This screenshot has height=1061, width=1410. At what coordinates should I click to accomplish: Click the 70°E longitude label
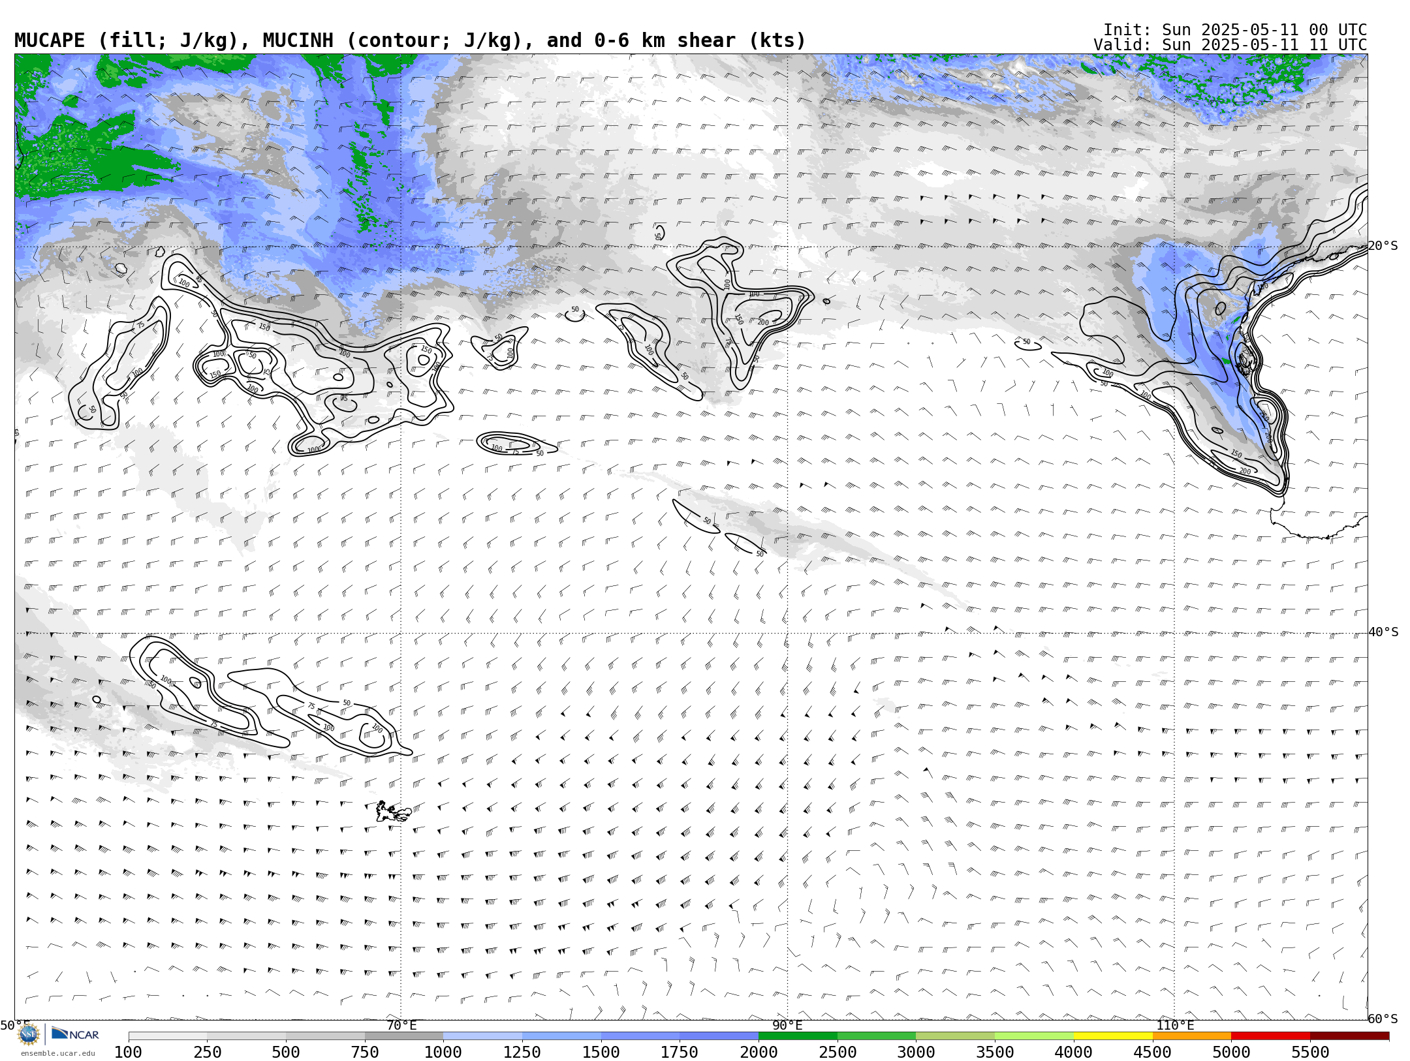coord(401,1025)
